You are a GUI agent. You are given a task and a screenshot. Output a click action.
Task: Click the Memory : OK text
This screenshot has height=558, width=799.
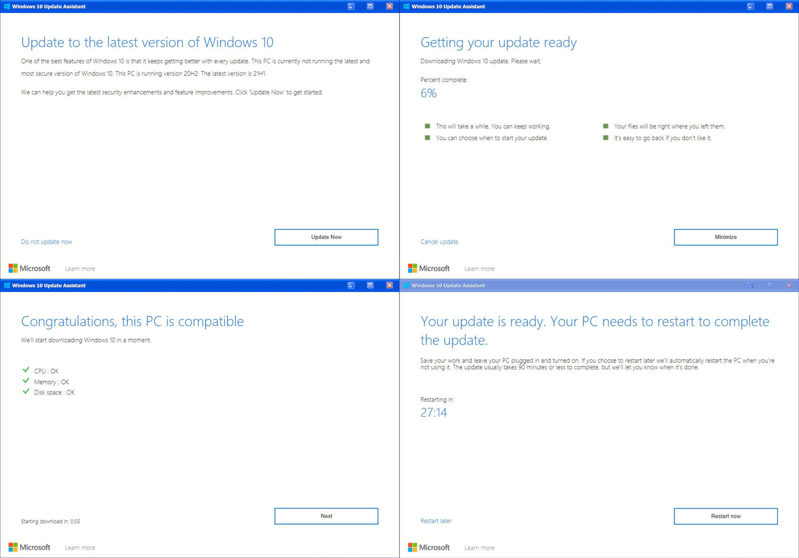(x=52, y=382)
